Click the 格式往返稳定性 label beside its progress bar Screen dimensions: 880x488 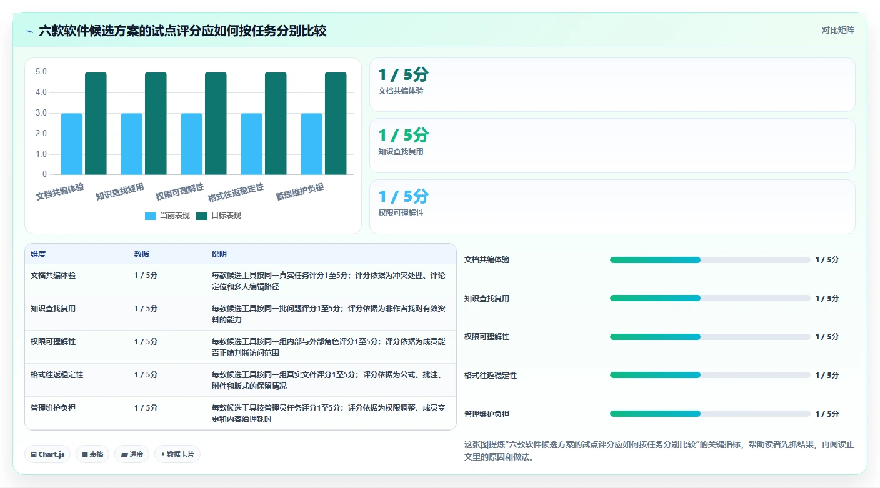491,376
